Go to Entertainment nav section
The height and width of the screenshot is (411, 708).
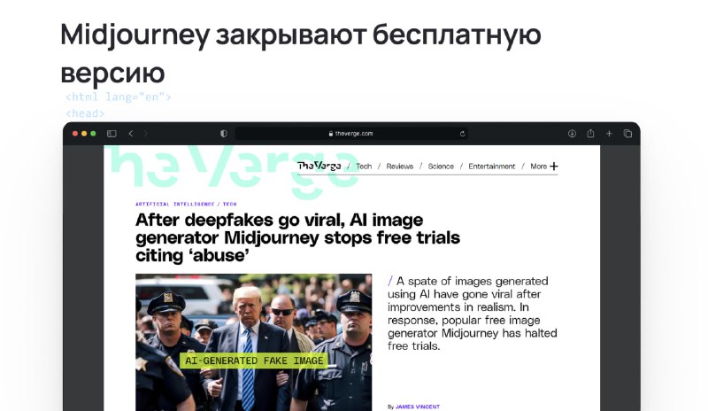coord(492,167)
